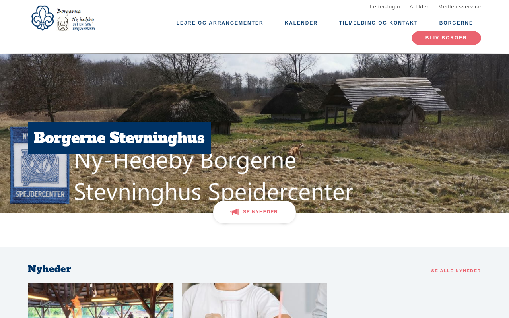The height and width of the screenshot is (318, 509).
Task: Click the megaphone icon on the news button
Action: tap(235, 212)
